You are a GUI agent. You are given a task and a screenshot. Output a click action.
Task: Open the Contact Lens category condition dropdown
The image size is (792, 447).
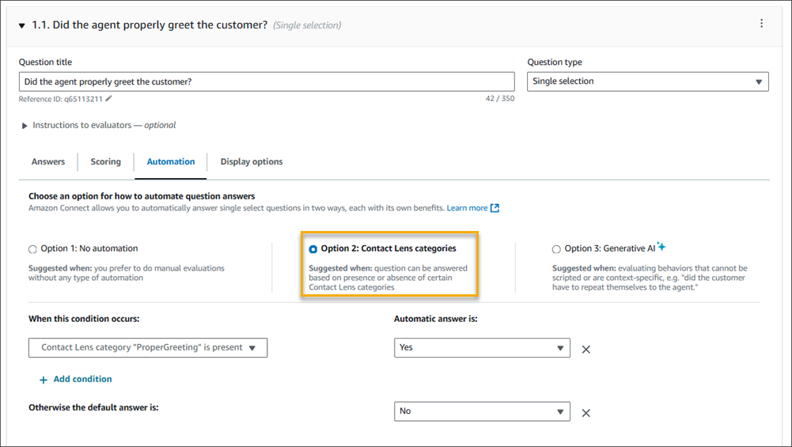(148, 348)
